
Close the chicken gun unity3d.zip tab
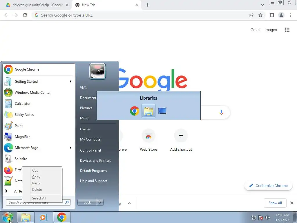(67, 5)
